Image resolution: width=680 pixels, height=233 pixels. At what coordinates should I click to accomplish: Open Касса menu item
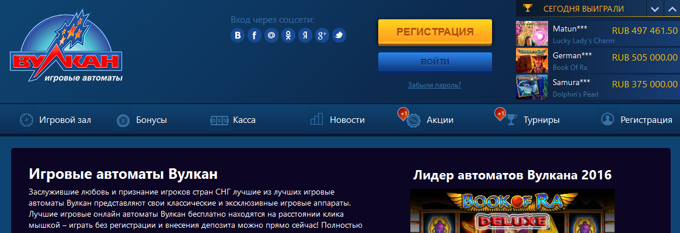tap(244, 120)
